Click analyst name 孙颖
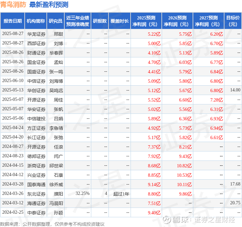This screenshot has width=242, height=227. point(58,213)
